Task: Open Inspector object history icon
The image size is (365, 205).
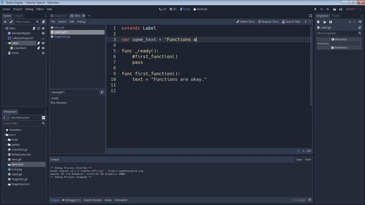Action: [x=360, y=22]
